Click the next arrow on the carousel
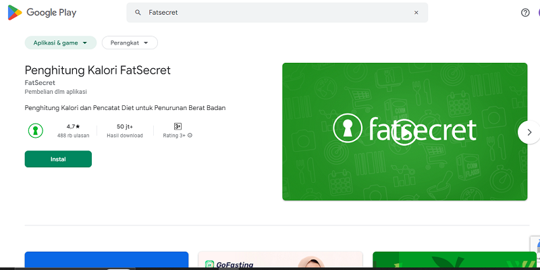This screenshot has width=540, height=270. click(x=529, y=132)
